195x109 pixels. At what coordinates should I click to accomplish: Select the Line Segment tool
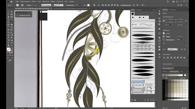click(12, 20)
